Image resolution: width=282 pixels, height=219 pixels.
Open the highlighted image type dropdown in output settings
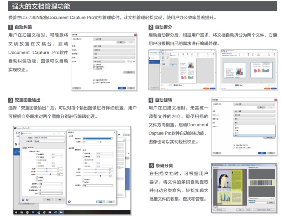click(98, 138)
